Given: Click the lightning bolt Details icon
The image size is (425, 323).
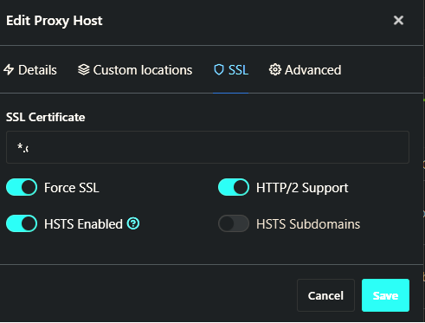Looking at the screenshot, I should [x=9, y=70].
